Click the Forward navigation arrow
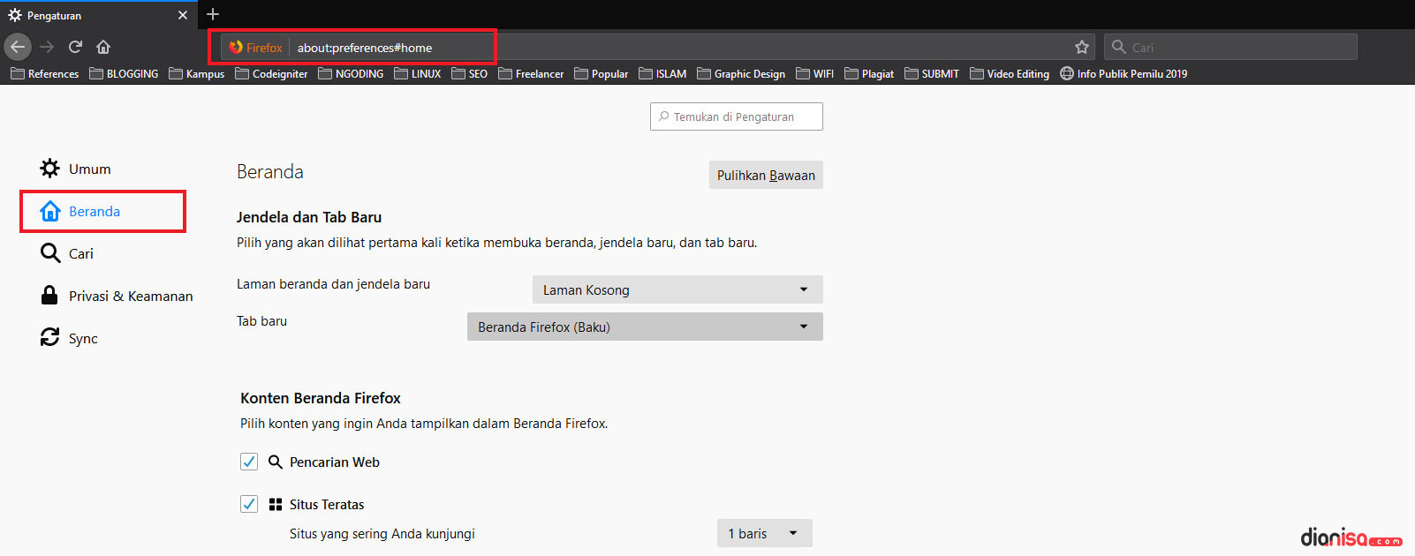 (x=48, y=47)
